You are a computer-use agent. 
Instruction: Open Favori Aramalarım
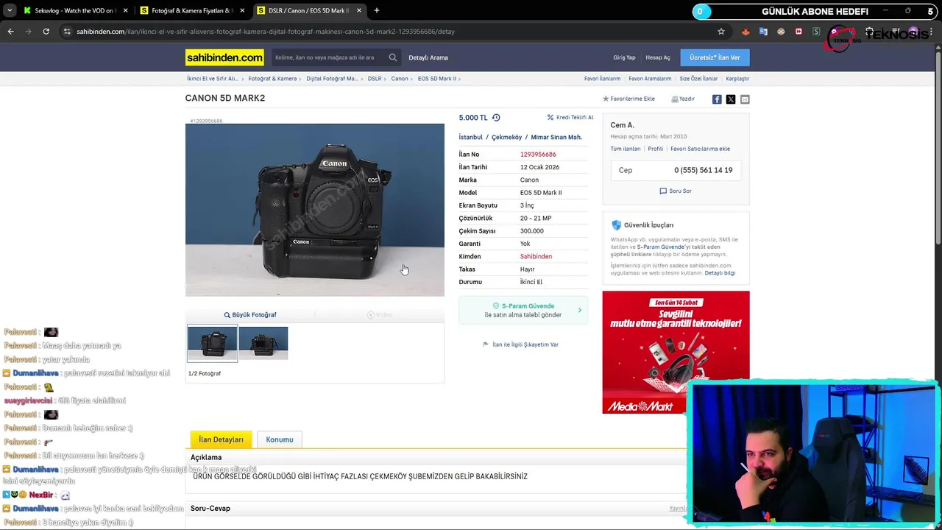click(650, 79)
